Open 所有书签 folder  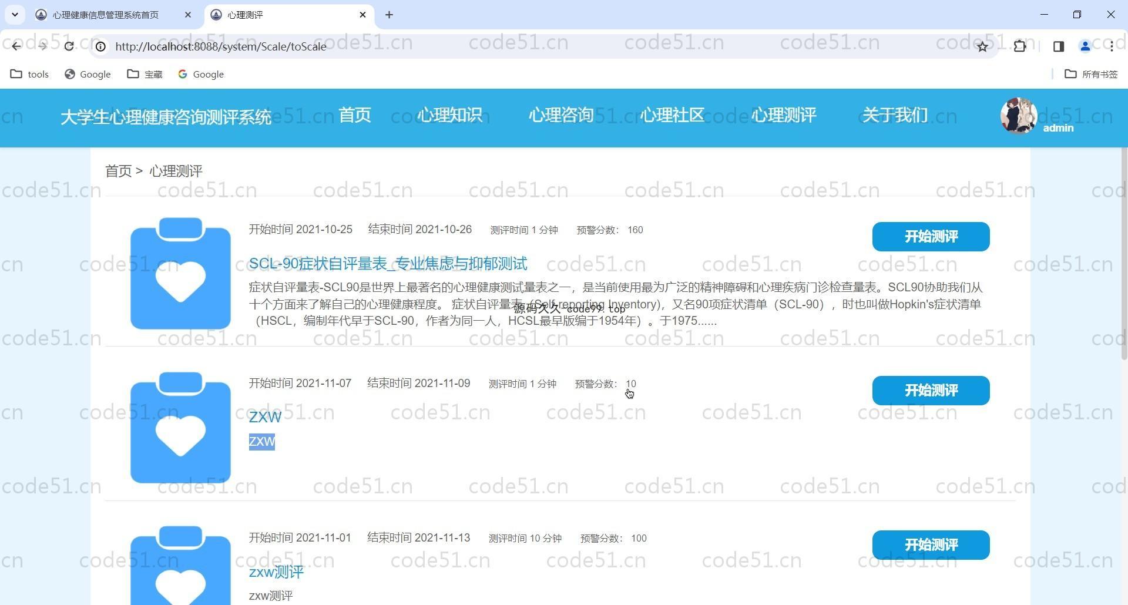pyautogui.click(x=1091, y=74)
